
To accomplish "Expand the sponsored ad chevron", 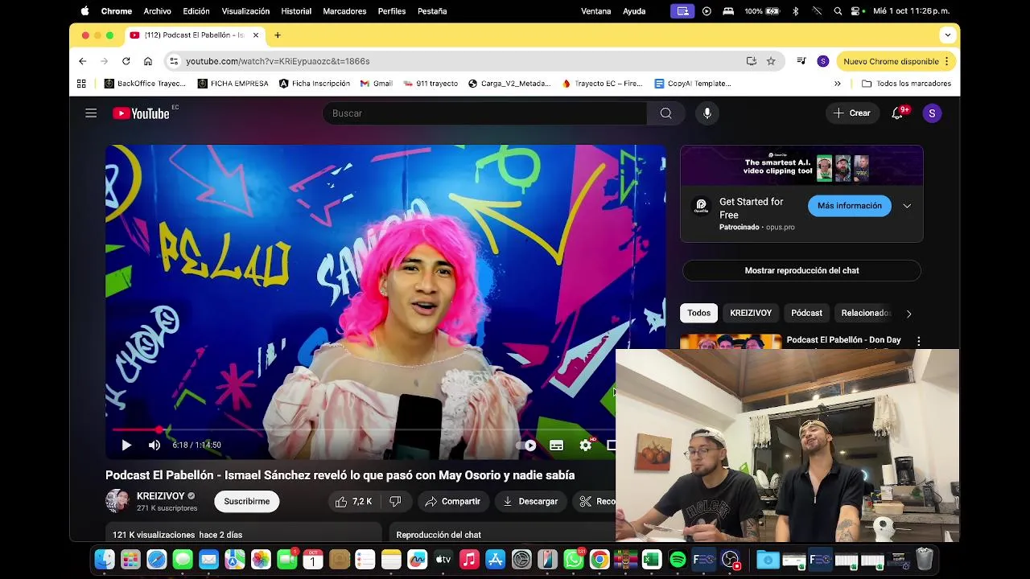I will tap(907, 206).
